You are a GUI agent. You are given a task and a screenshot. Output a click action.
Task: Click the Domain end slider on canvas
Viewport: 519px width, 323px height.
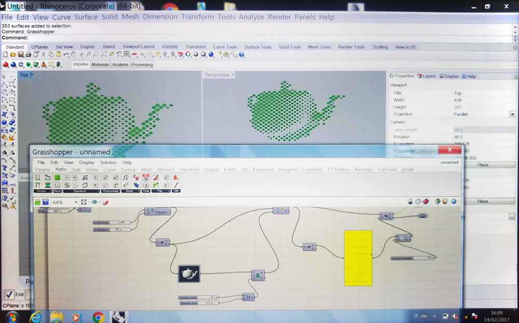[199, 303]
